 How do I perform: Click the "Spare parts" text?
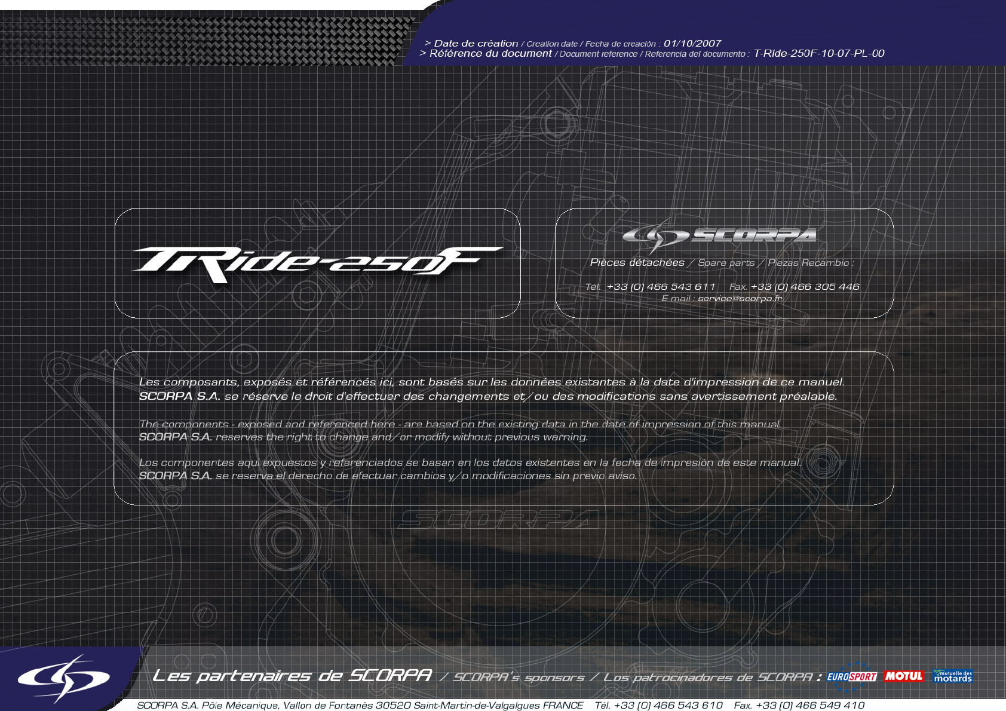pyautogui.click(x=726, y=263)
